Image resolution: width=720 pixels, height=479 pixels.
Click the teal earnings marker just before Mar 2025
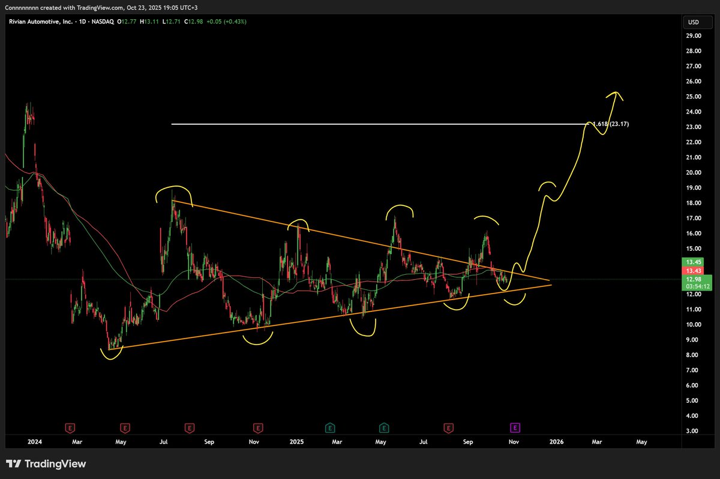click(x=329, y=428)
